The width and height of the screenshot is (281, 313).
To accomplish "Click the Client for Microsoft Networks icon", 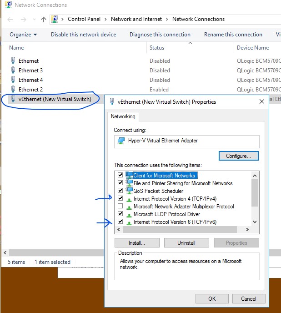I will pos(129,175).
